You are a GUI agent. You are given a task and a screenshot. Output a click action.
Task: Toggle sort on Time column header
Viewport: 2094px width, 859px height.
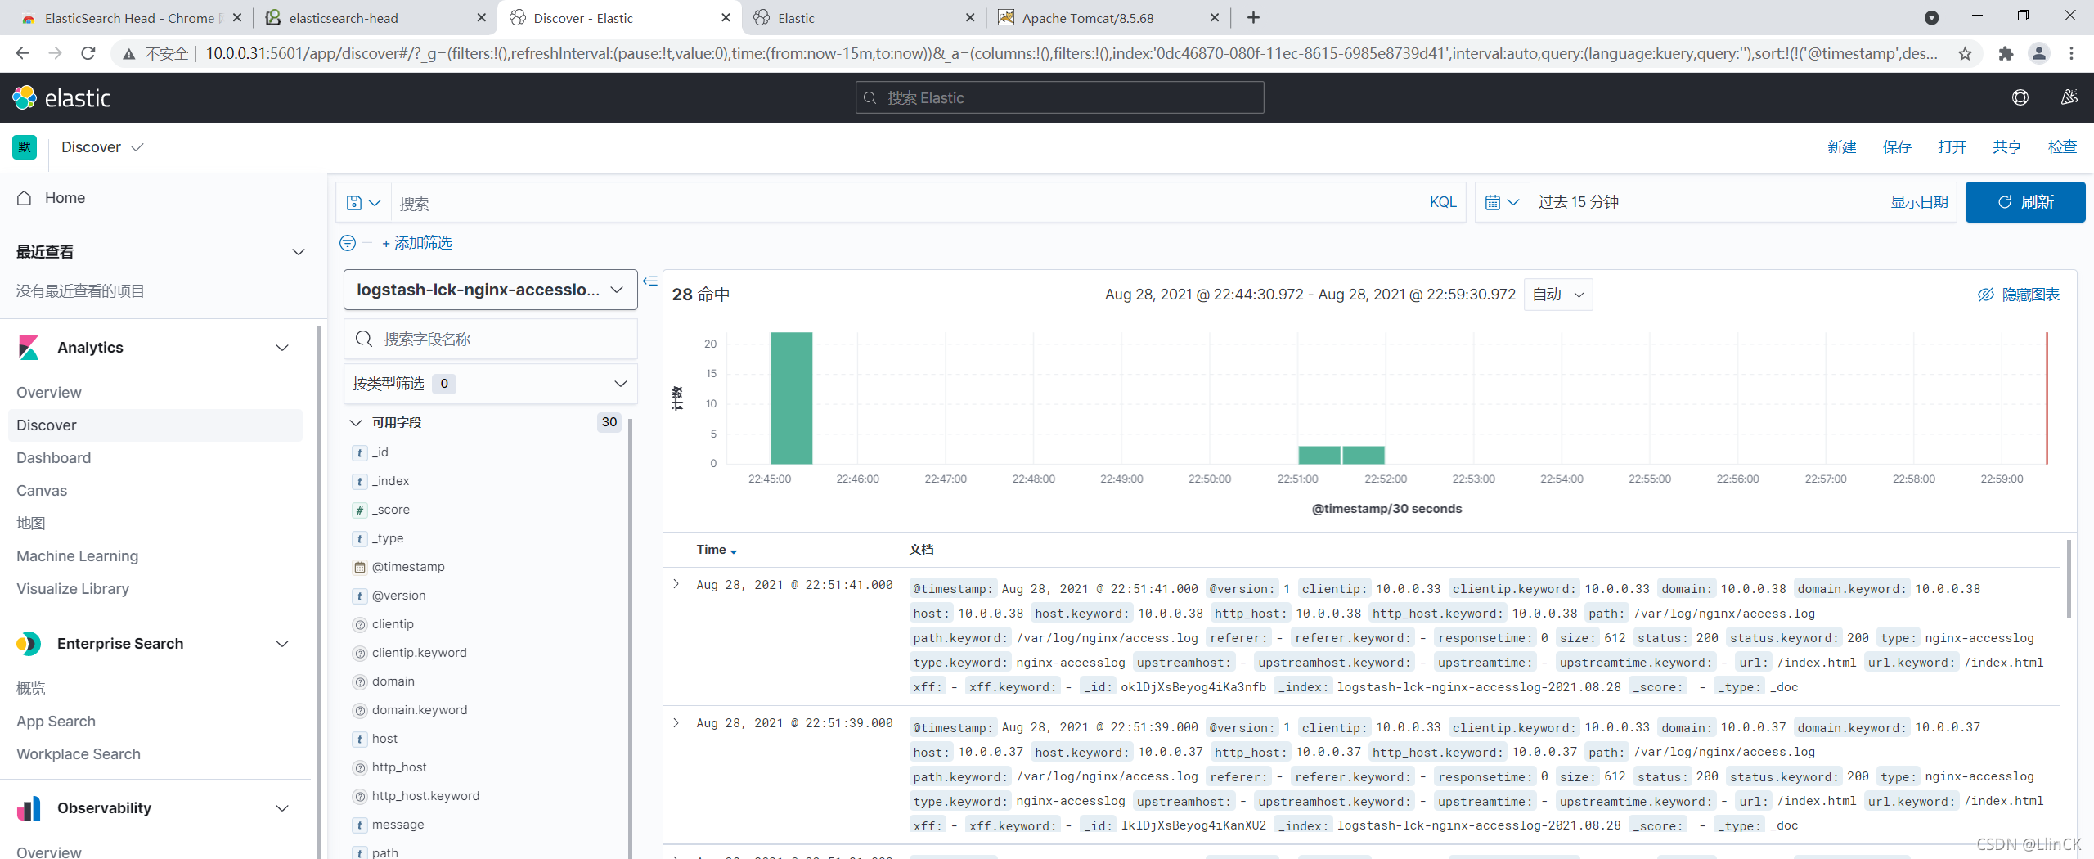coord(717,550)
